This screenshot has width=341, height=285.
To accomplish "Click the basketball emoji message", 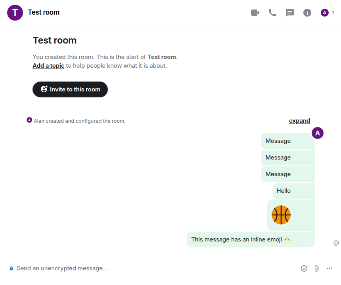I will pos(281,215).
